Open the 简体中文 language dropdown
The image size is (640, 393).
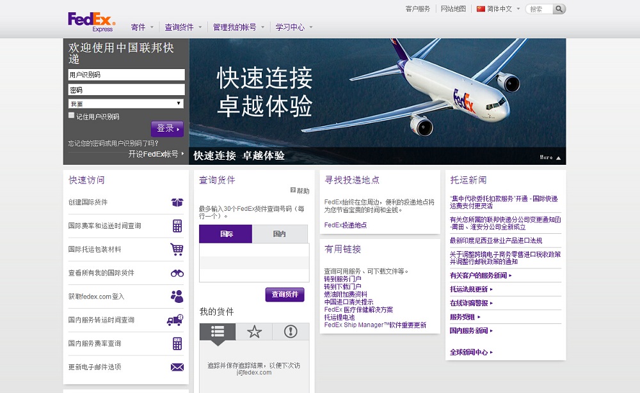pyautogui.click(x=499, y=8)
